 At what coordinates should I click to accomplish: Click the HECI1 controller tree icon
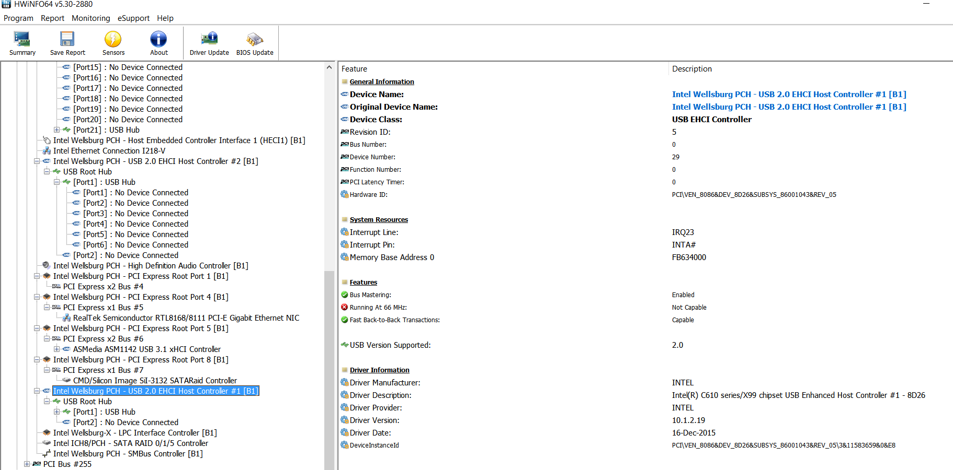pos(47,140)
